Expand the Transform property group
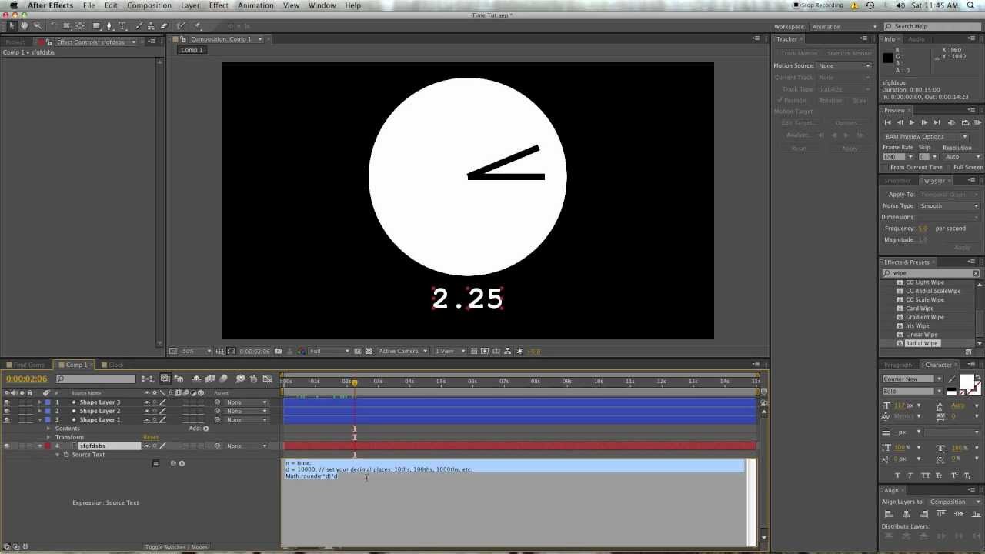Image resolution: width=985 pixels, height=554 pixels. coord(48,437)
